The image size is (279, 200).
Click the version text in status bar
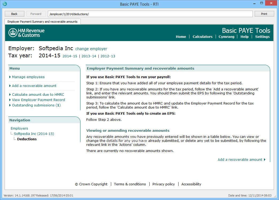click(38, 195)
